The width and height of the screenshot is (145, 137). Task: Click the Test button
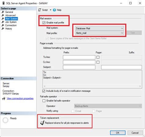[x=134, y=33]
